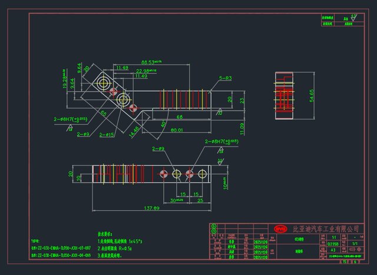Select the first-angle projection symbol
The image size is (377, 275).
(x=355, y=250)
